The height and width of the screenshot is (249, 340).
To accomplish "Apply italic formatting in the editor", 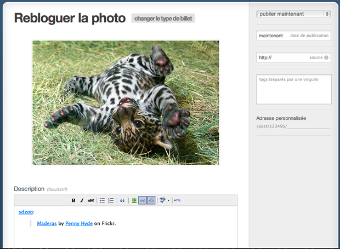I will [82, 200].
